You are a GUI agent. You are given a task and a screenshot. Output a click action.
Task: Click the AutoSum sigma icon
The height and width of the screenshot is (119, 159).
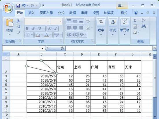135,21
